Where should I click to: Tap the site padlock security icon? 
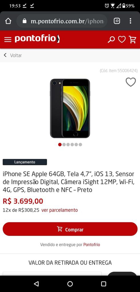tap(25, 21)
